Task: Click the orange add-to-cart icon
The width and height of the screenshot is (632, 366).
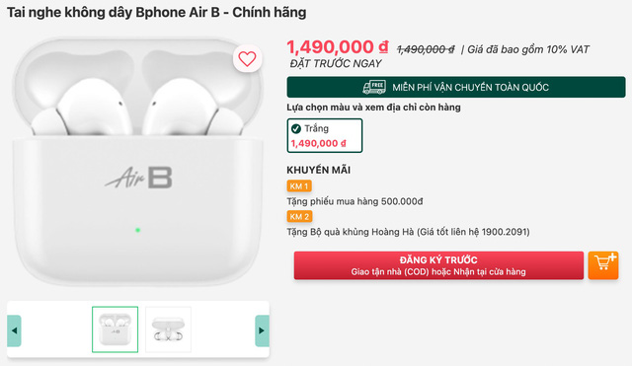Action: click(x=603, y=265)
